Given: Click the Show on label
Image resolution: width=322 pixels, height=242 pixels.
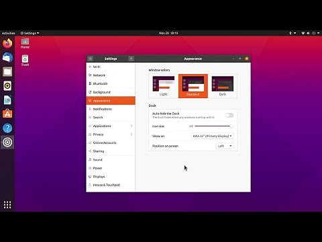Looking at the screenshot, I should pyautogui.click(x=158, y=136).
